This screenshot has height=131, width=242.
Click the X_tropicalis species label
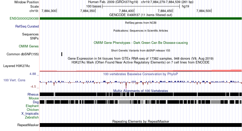point(30,114)
